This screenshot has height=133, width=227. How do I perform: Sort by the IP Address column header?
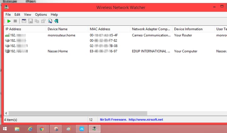25,29
